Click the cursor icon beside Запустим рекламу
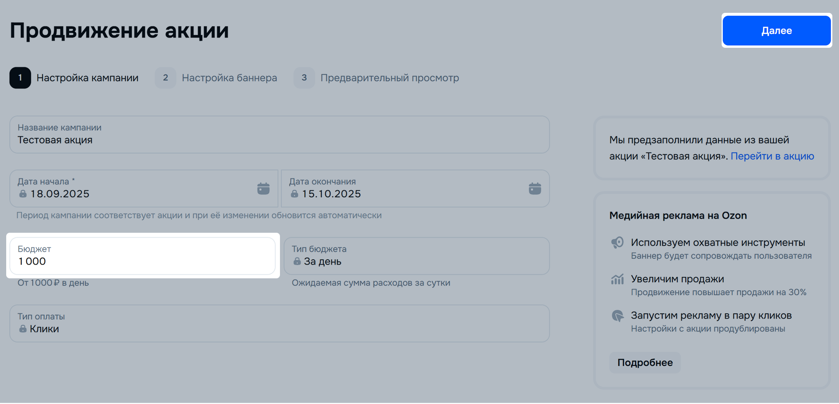839x404 pixels. 617,316
